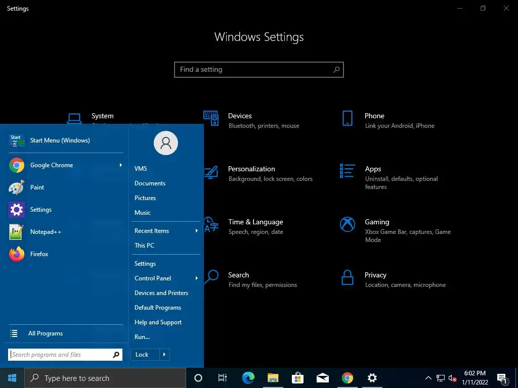This screenshot has height=388, width=518.
Task: Restore down the Settings window
Action: click(483, 8)
